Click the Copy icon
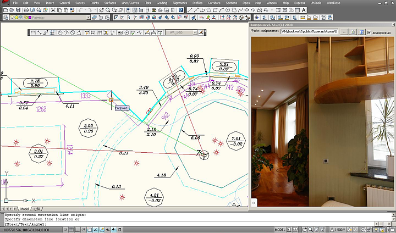The width and height of the screenshot is (396, 233). tap(59, 10)
